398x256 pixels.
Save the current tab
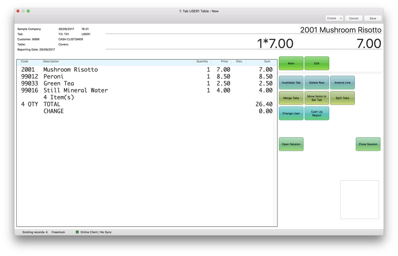[x=373, y=18]
